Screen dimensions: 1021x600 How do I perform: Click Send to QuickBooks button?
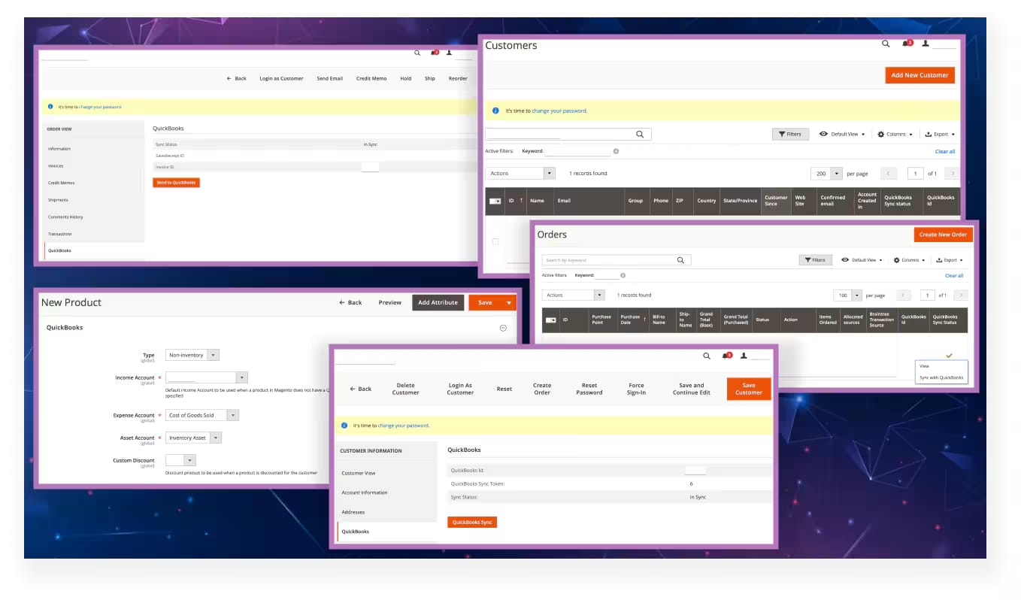tap(176, 183)
